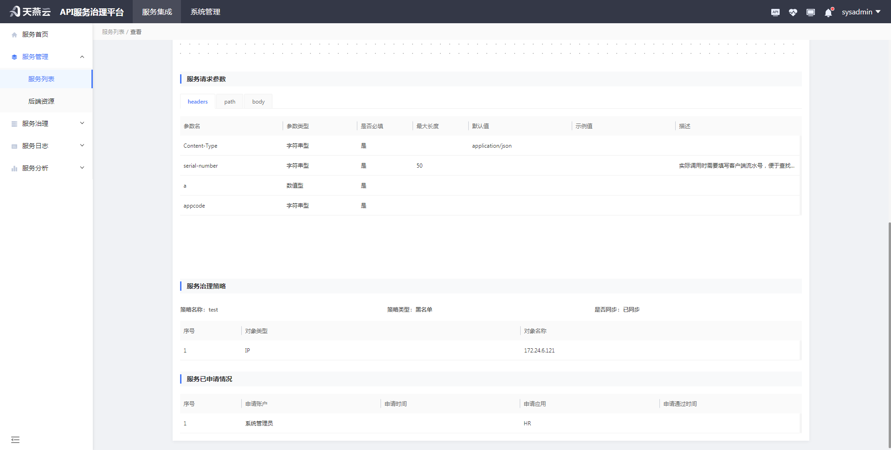Open the body parameters tab
The image size is (891, 450).
[x=258, y=101]
